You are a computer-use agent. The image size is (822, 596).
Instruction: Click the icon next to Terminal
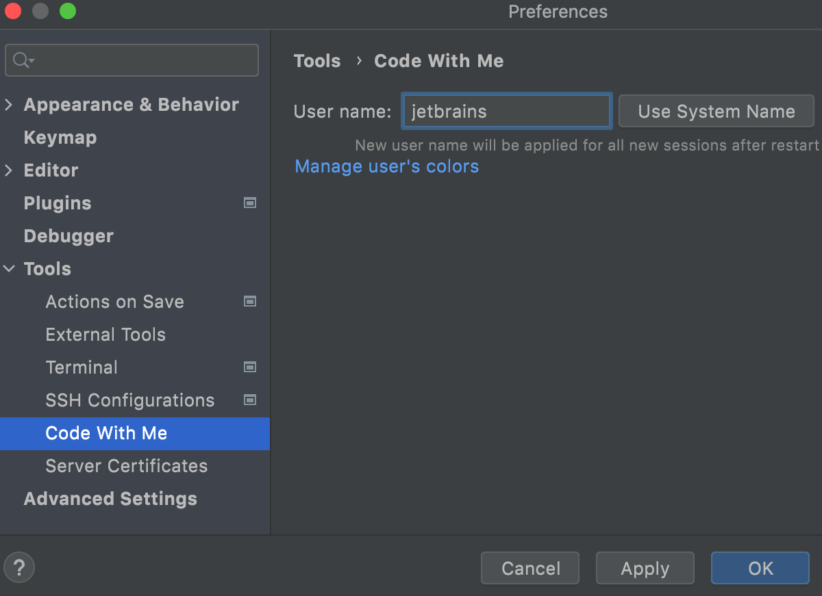tap(250, 367)
